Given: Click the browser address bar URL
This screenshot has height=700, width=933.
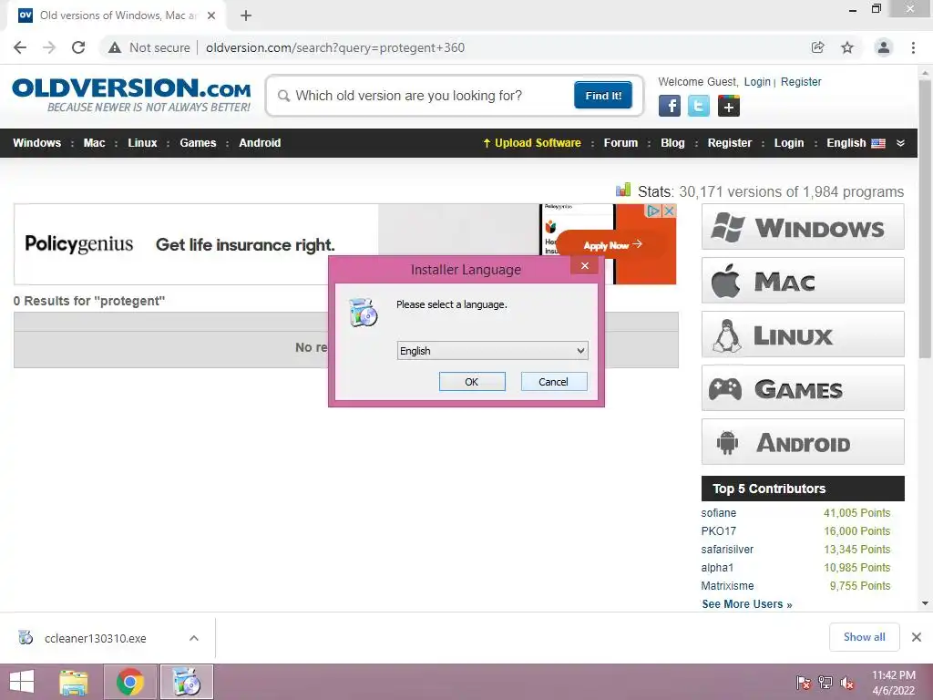Looking at the screenshot, I should coord(335,47).
